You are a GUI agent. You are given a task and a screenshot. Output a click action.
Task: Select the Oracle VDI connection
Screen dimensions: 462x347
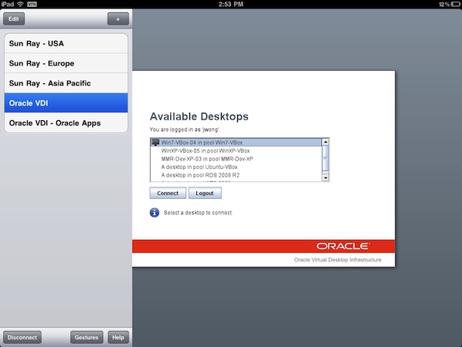coord(66,103)
